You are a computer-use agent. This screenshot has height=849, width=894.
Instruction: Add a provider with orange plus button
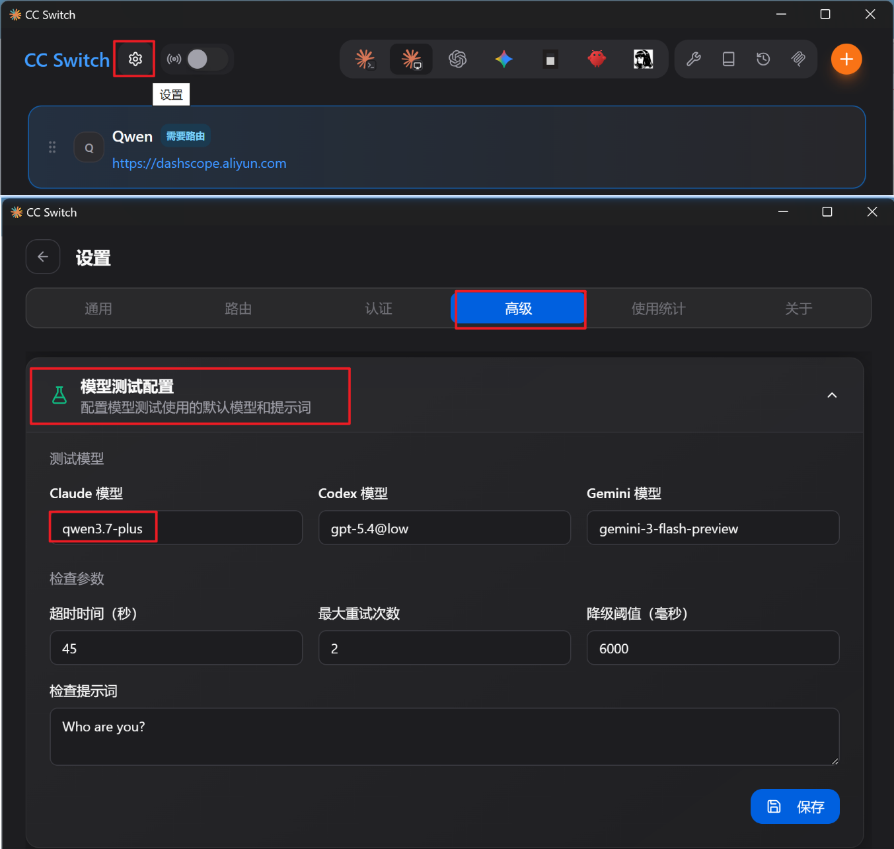[x=846, y=59]
